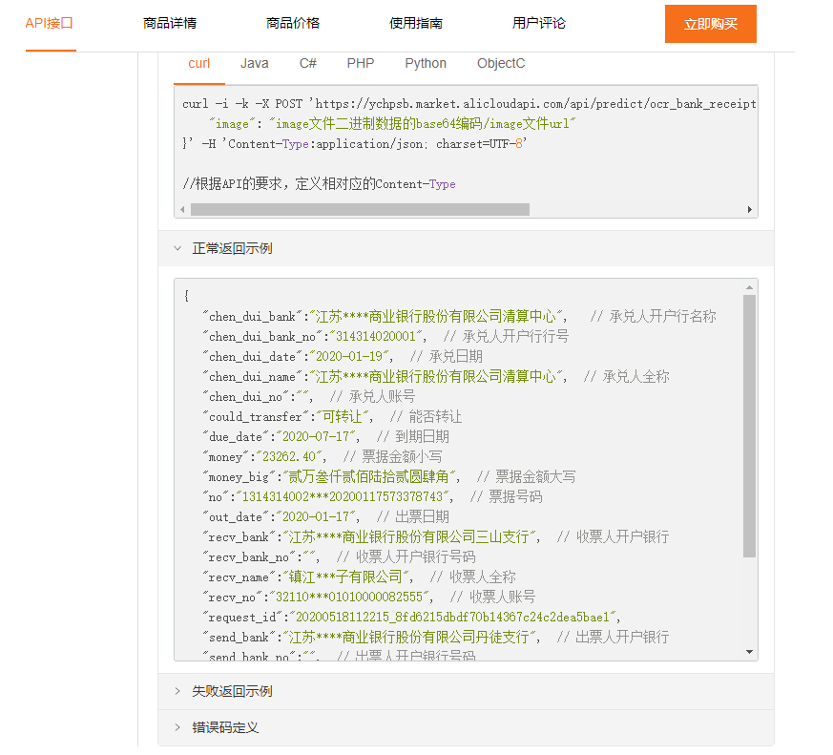Select the Python code tab
Viewport: 833px width, 755px height.
tap(426, 64)
